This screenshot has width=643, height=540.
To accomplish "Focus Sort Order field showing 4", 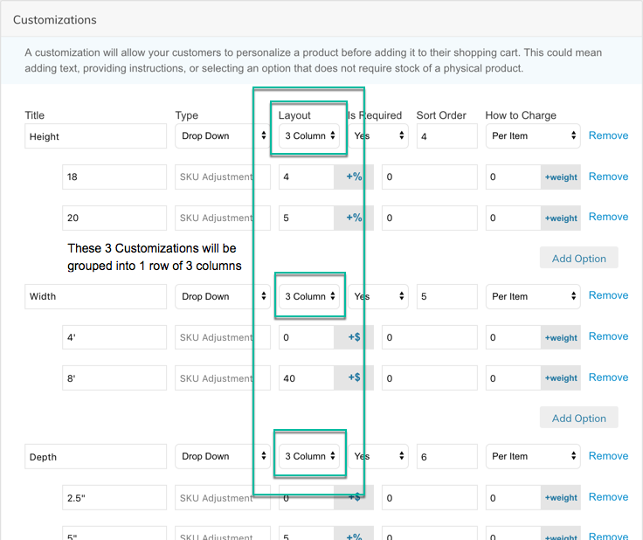I will pyautogui.click(x=447, y=136).
